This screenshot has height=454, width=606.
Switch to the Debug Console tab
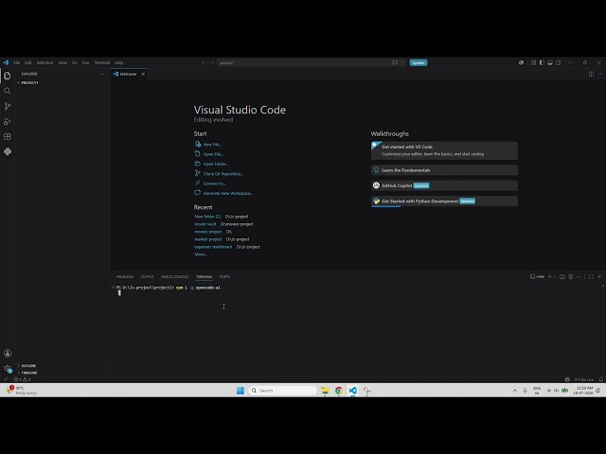(x=174, y=277)
